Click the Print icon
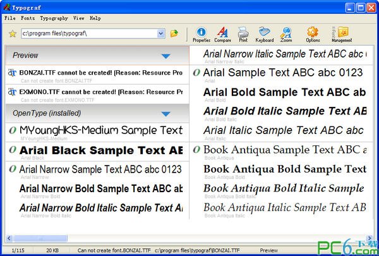The height and width of the screenshot is (256, 379). 243,35
